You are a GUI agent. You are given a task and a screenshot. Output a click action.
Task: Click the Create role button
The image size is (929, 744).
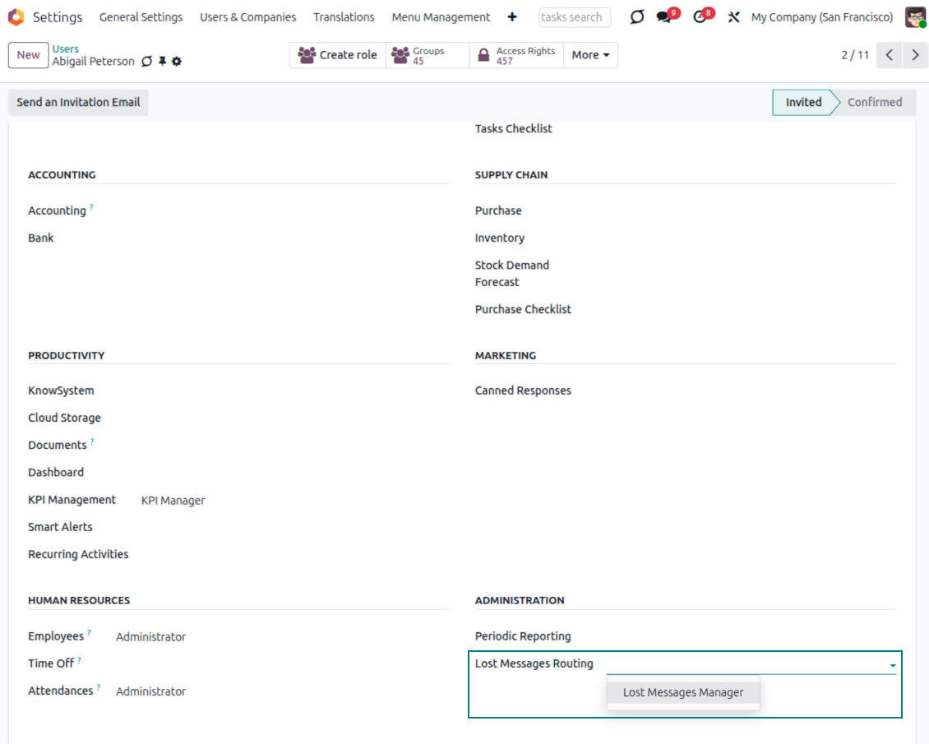click(x=338, y=55)
